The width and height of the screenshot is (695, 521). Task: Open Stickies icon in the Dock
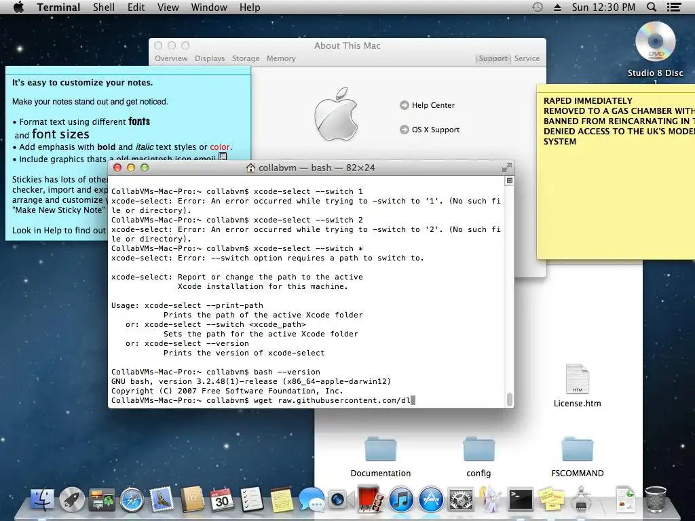(x=551, y=500)
